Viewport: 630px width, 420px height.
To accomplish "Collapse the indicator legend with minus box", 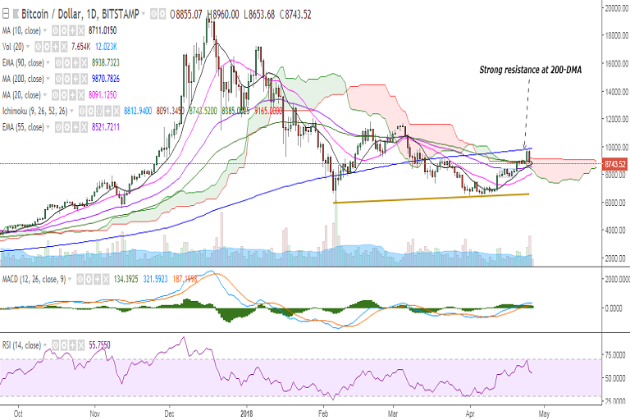I will pos(6,14).
